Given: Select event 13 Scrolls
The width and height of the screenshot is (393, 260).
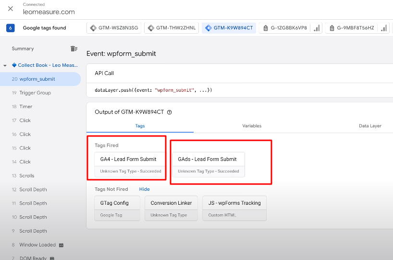Looking at the screenshot, I should [x=40, y=175].
